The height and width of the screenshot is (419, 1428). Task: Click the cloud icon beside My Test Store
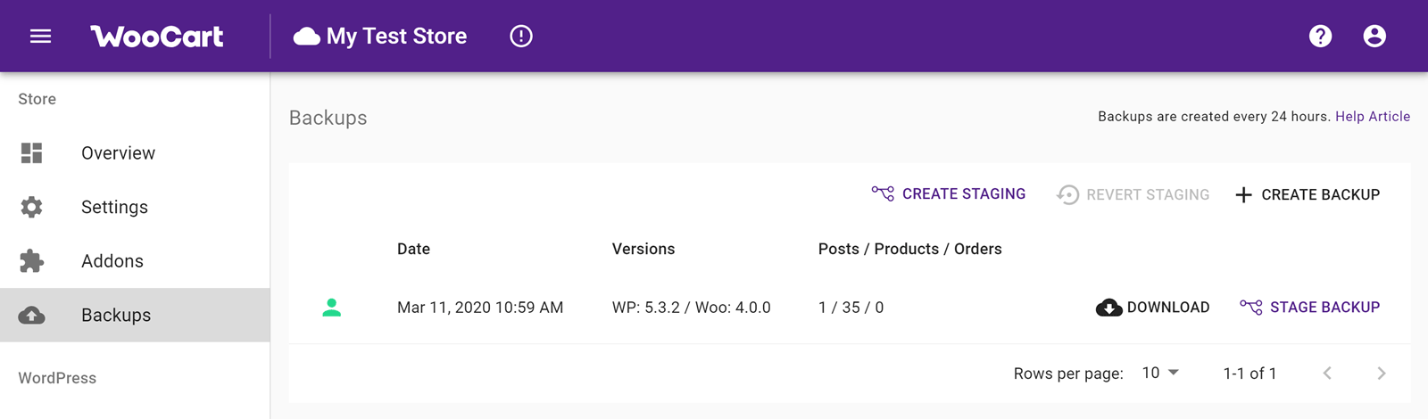(x=306, y=37)
